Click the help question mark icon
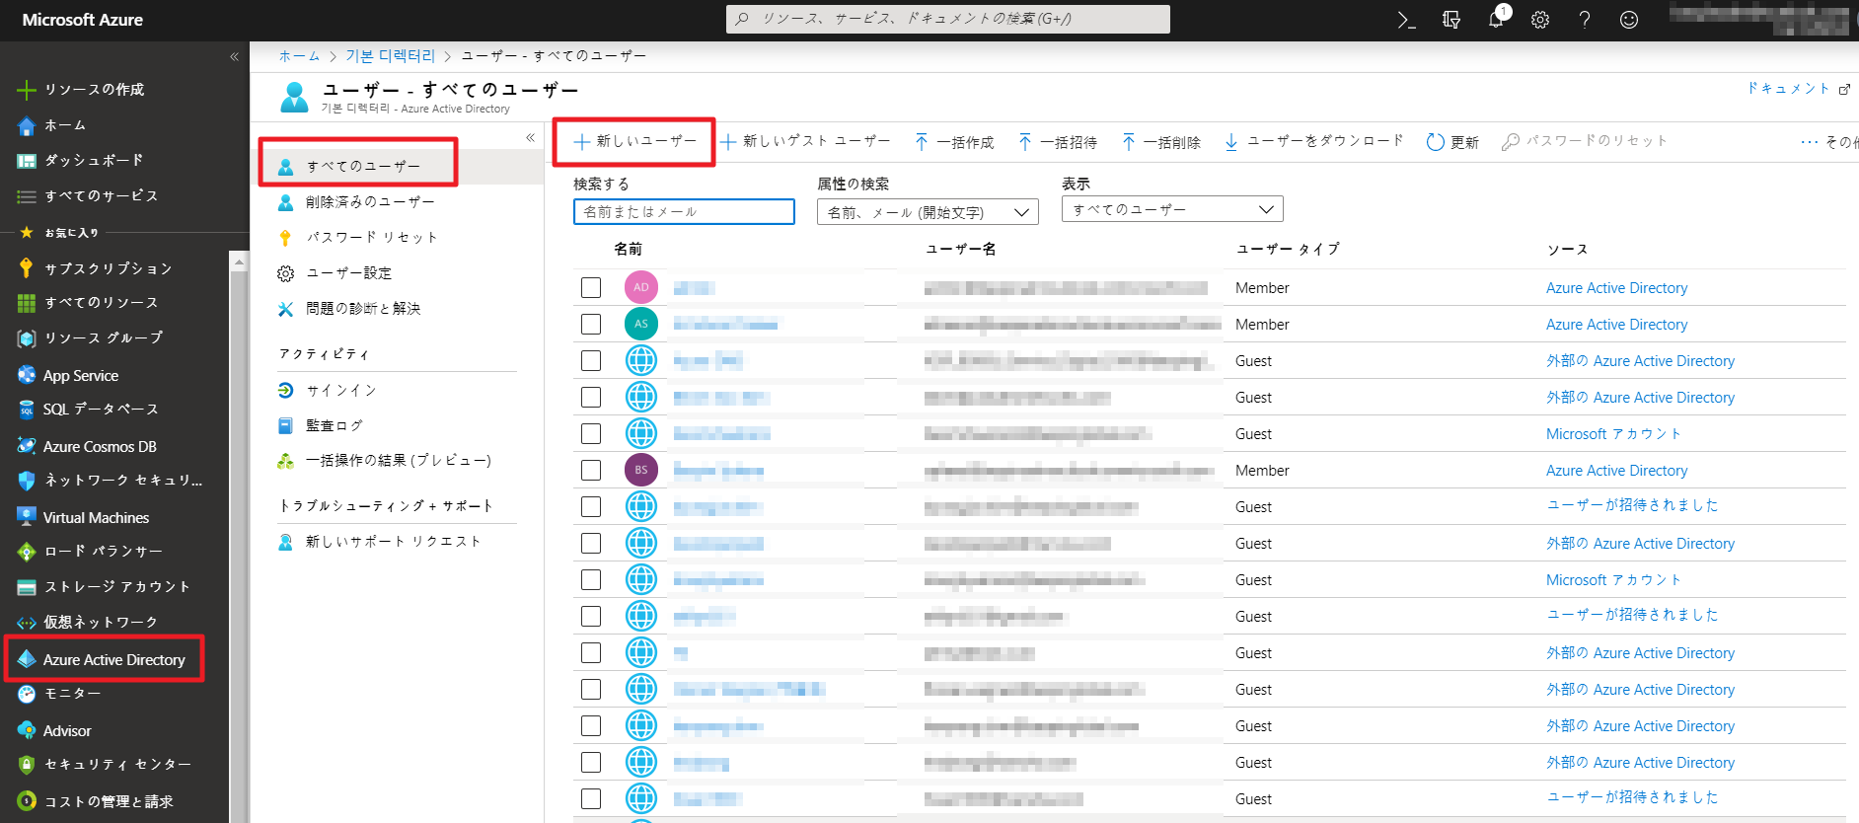 [x=1584, y=20]
